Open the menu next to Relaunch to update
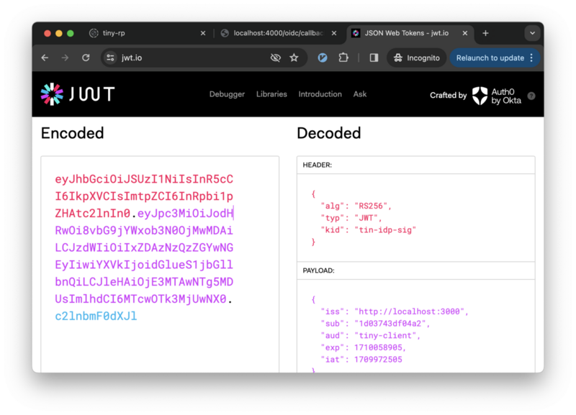Image resolution: width=576 pixels, height=415 pixels. [531, 58]
